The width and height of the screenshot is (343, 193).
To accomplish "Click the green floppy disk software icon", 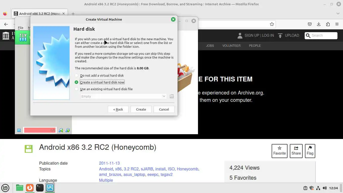I will coord(28,149).
